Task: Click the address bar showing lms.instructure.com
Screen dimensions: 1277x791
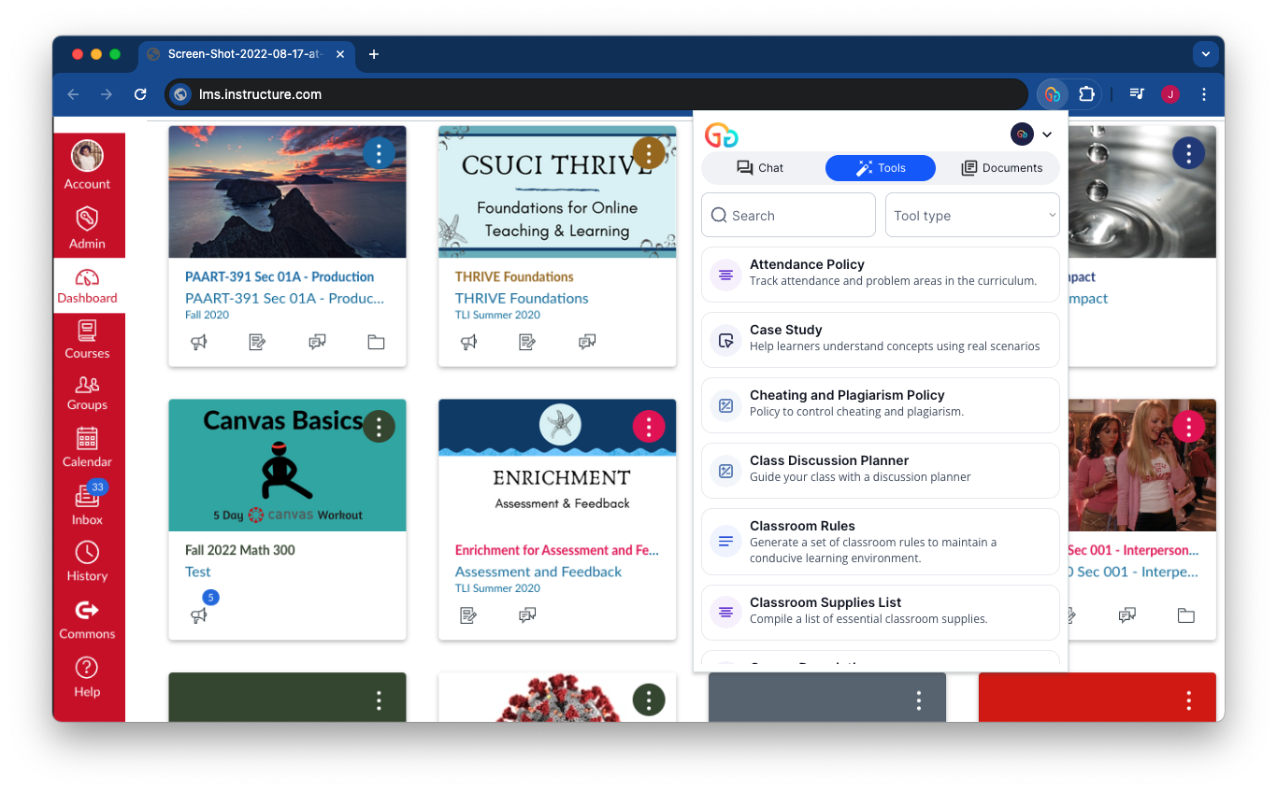Action: click(x=596, y=94)
